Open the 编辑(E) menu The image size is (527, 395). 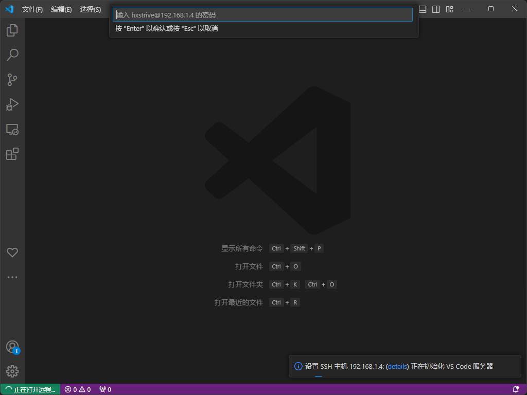point(61,9)
